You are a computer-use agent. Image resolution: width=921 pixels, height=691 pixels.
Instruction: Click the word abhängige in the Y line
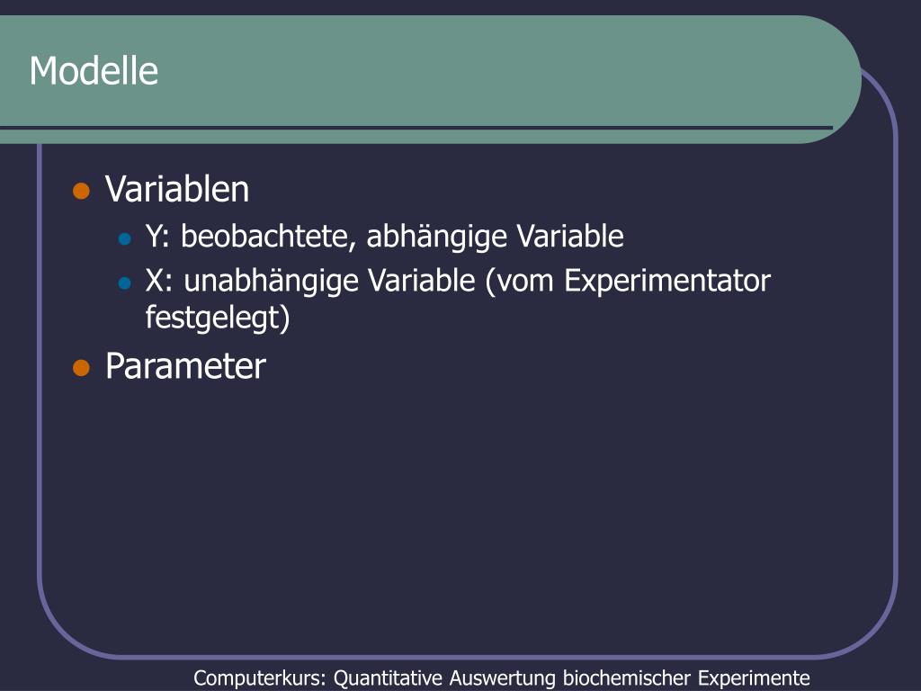point(437,238)
